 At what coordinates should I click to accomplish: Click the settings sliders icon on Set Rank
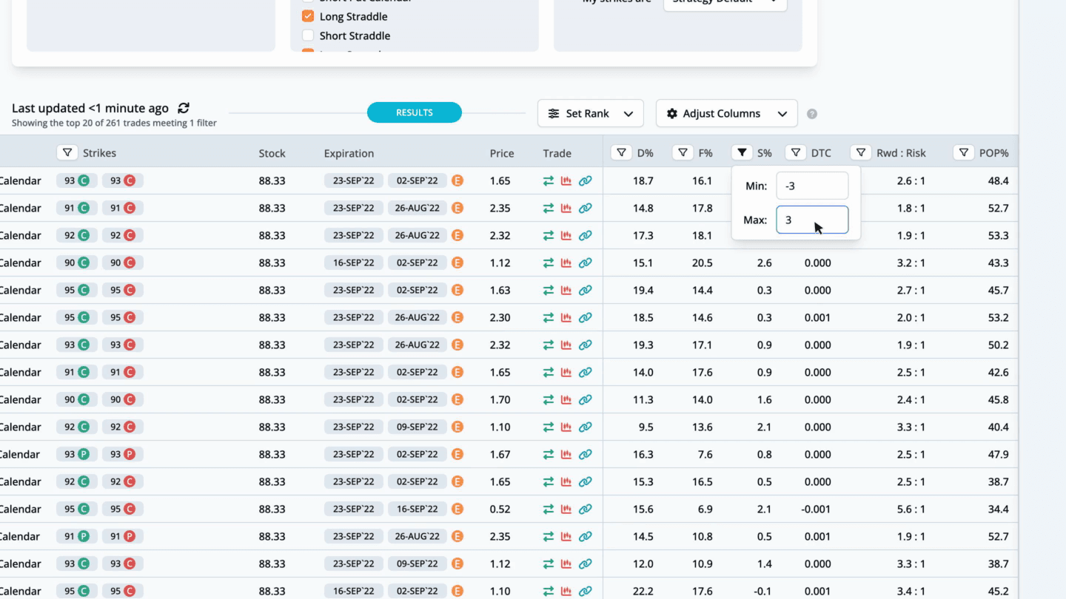point(554,114)
